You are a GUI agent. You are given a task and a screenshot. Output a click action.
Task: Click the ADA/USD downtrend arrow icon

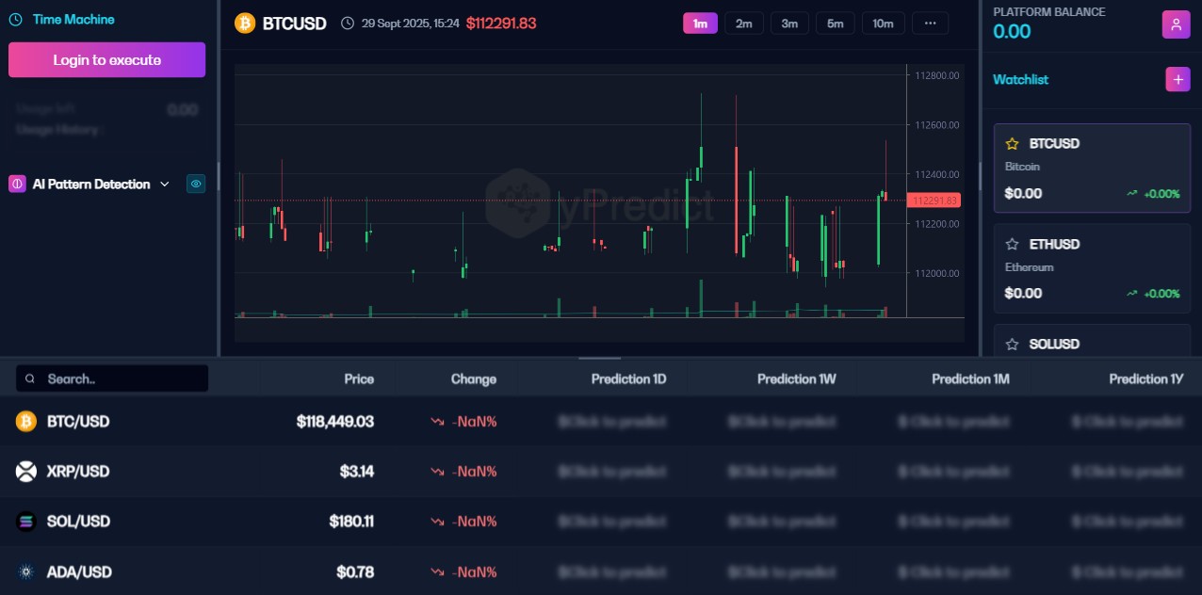[437, 572]
